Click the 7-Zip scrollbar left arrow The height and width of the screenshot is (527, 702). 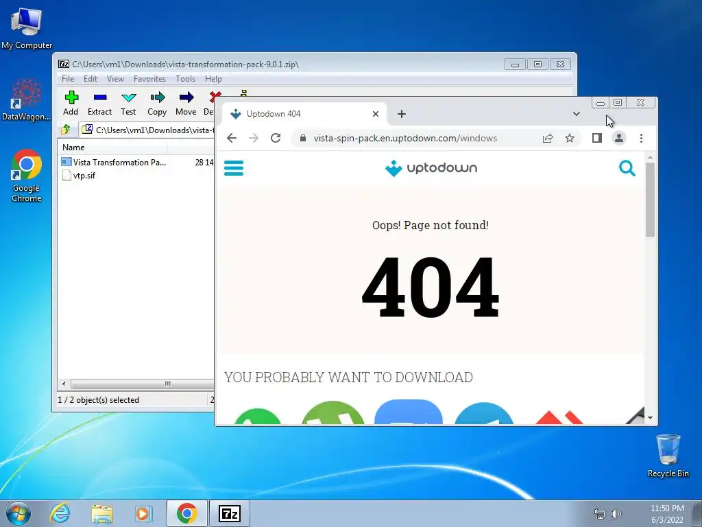[x=64, y=384]
